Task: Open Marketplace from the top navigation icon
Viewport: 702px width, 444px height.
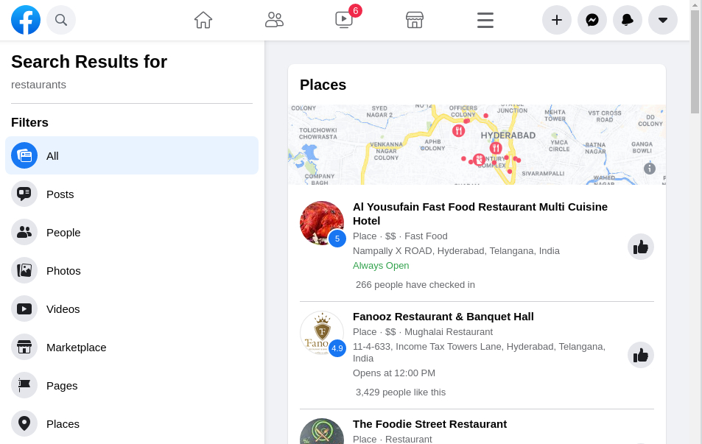Action: [x=415, y=20]
